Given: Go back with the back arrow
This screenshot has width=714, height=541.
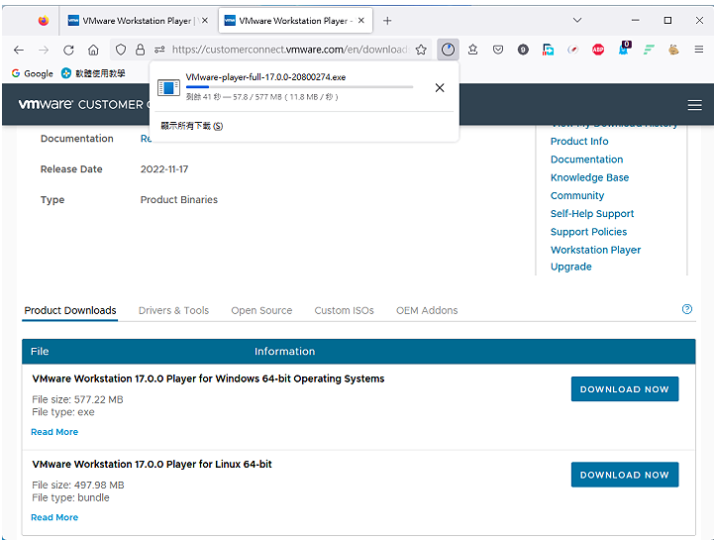Looking at the screenshot, I should 19,50.
